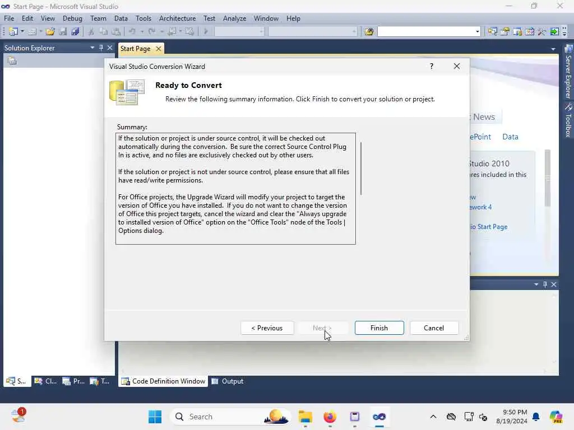The image size is (574, 430).
Task: Expand the Server Explorer side tab
Action: [x=568, y=72]
